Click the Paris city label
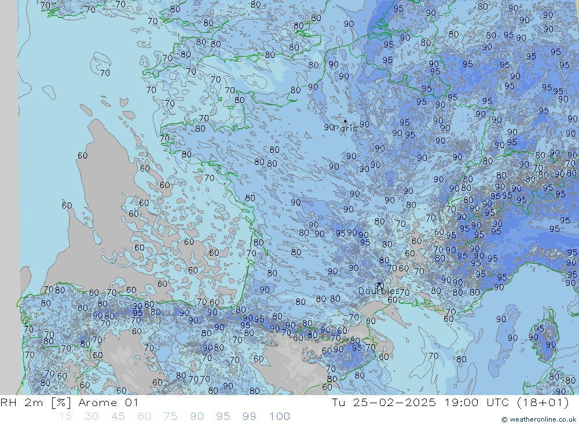The image size is (579, 424). click(x=345, y=129)
